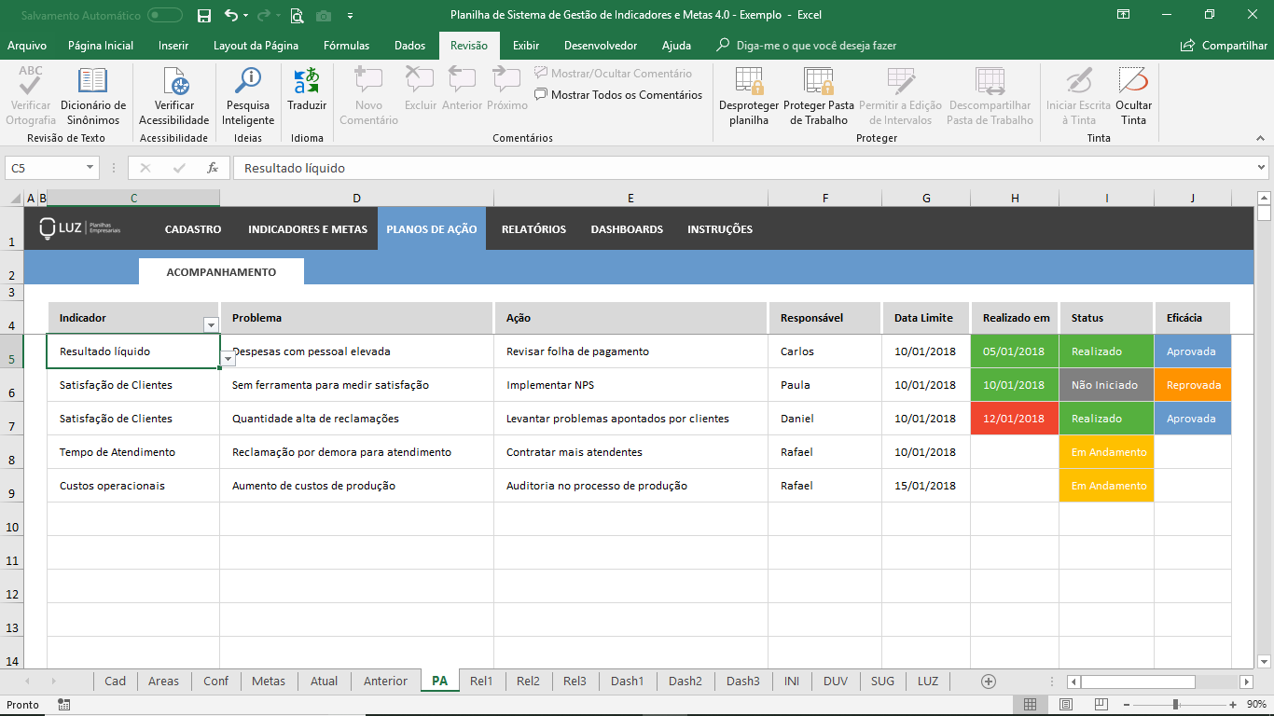1274x716 pixels.
Task: Open data validation dropdown for cell C5
Action: click(228, 359)
